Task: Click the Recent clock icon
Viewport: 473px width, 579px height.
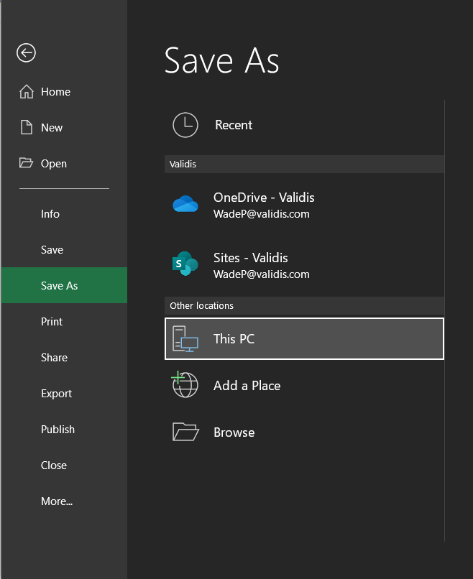Action: [x=185, y=125]
